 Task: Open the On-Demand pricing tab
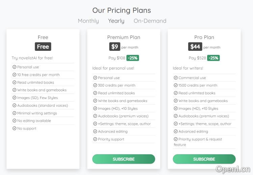coord(150,21)
